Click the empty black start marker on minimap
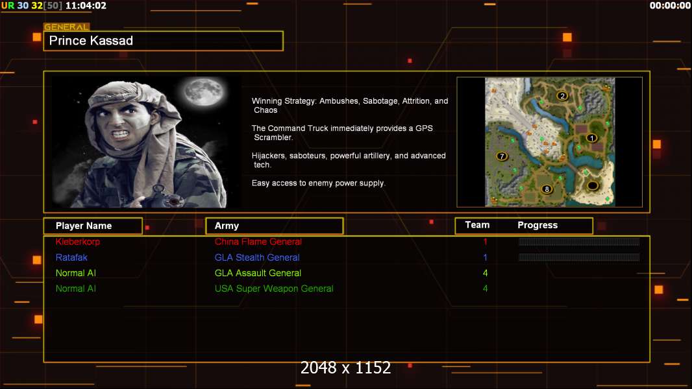This screenshot has width=692, height=389. [592, 186]
